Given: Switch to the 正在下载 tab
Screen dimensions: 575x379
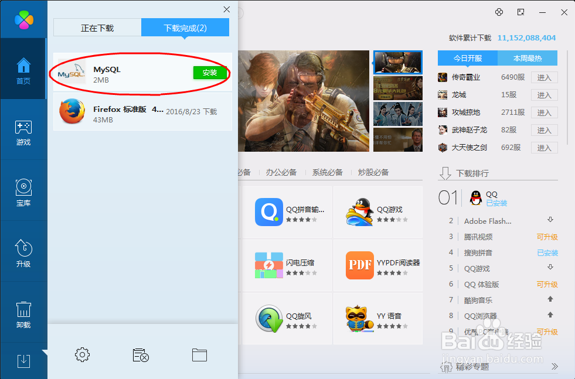Looking at the screenshot, I should (x=97, y=27).
